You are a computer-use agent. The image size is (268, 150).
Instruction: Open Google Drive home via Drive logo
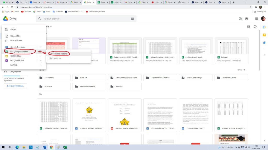[x=10, y=19]
